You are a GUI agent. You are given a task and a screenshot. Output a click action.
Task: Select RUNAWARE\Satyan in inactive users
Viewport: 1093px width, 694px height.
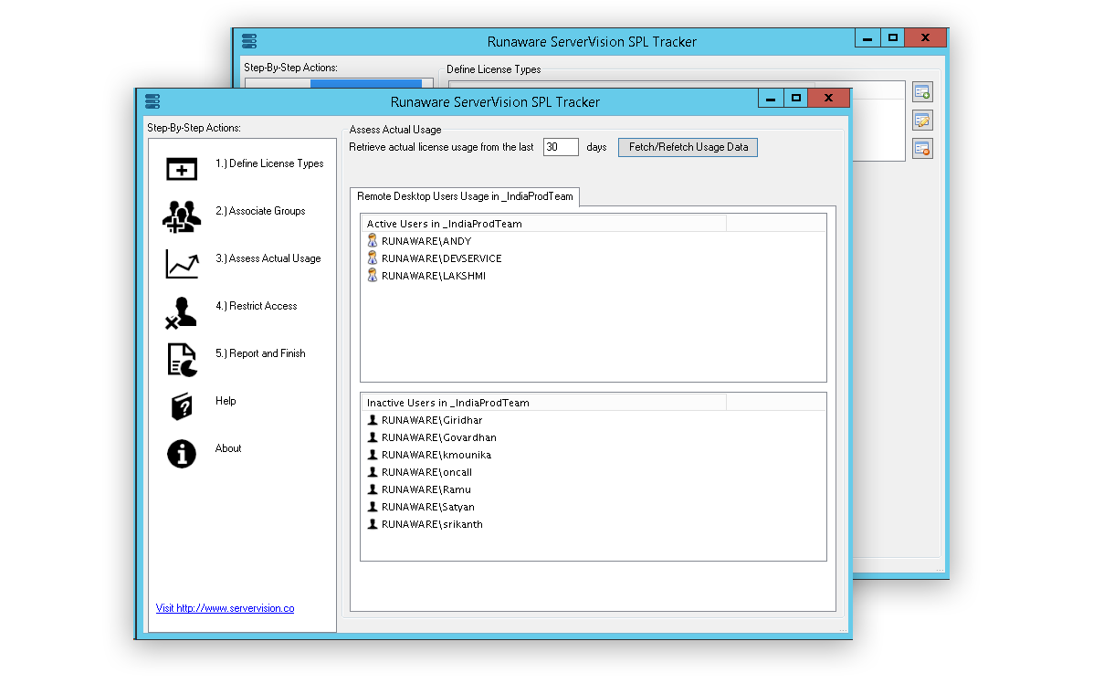(428, 508)
